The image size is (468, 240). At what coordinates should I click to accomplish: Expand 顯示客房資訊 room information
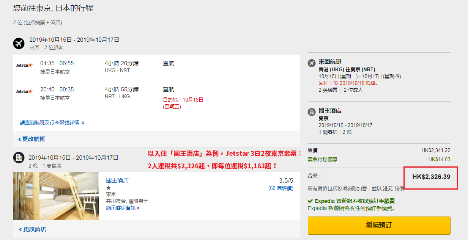[123, 208]
